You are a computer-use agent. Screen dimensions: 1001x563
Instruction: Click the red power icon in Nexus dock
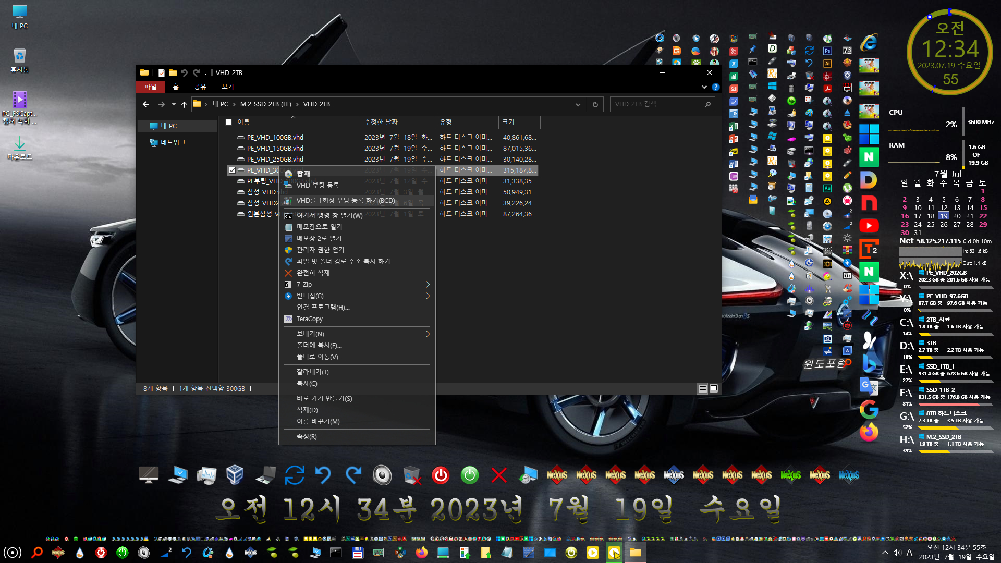[441, 475]
